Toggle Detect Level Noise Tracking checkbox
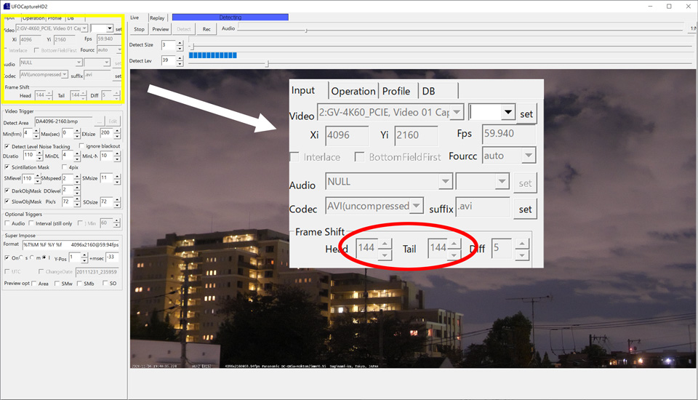Viewport: 698px width, 400px height. pos(7,147)
